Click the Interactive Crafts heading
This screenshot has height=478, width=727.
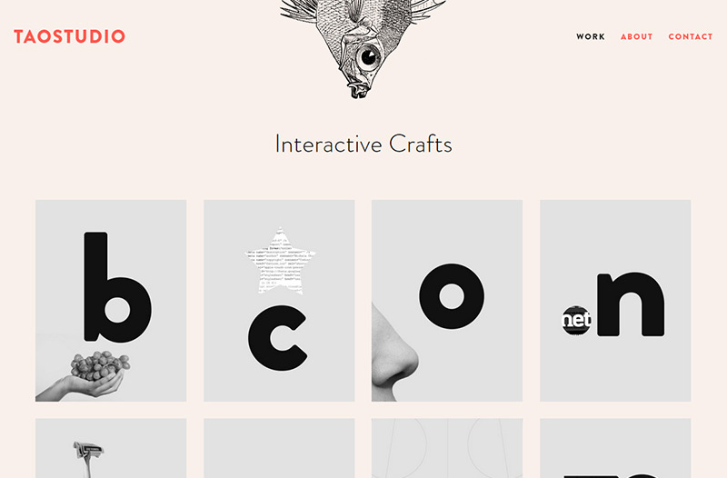point(363,144)
